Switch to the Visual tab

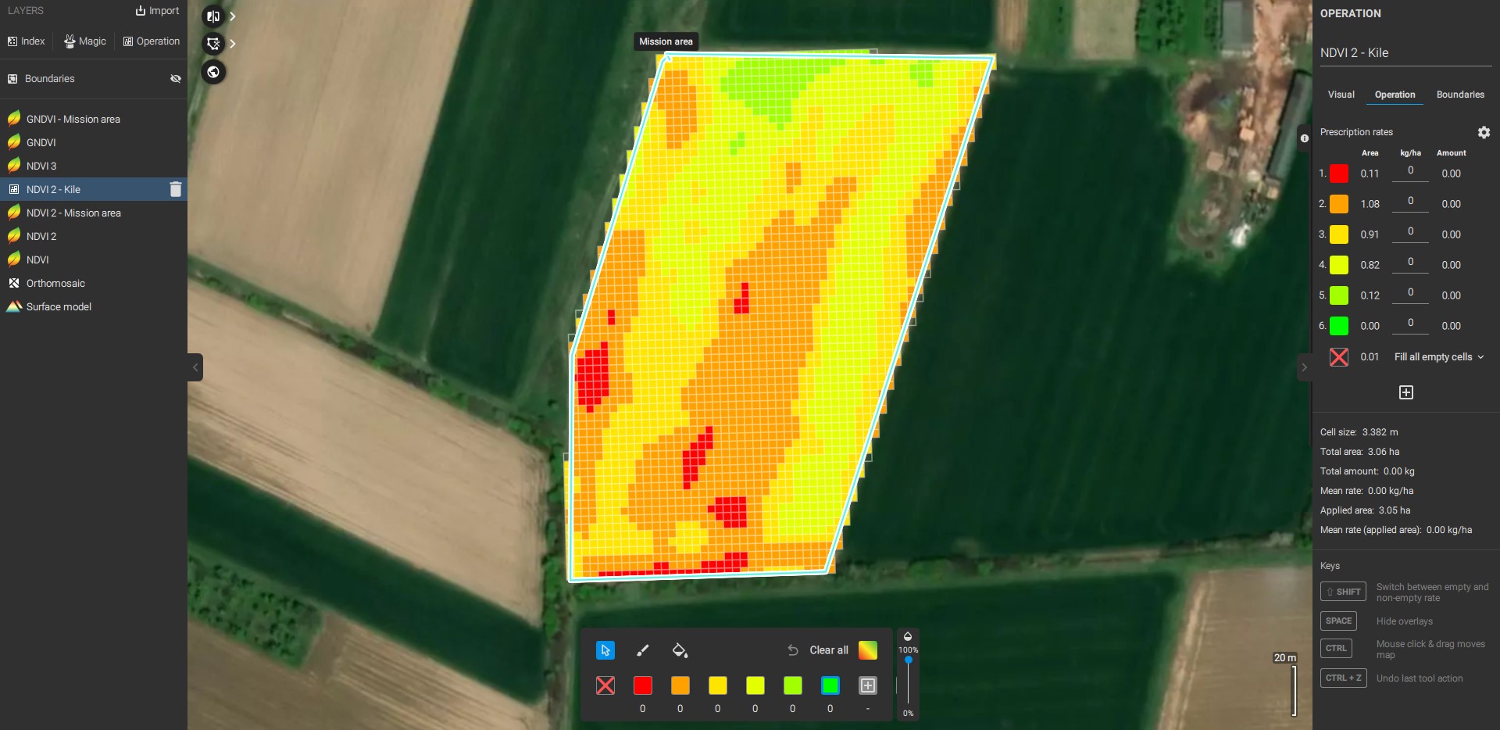tap(1341, 95)
